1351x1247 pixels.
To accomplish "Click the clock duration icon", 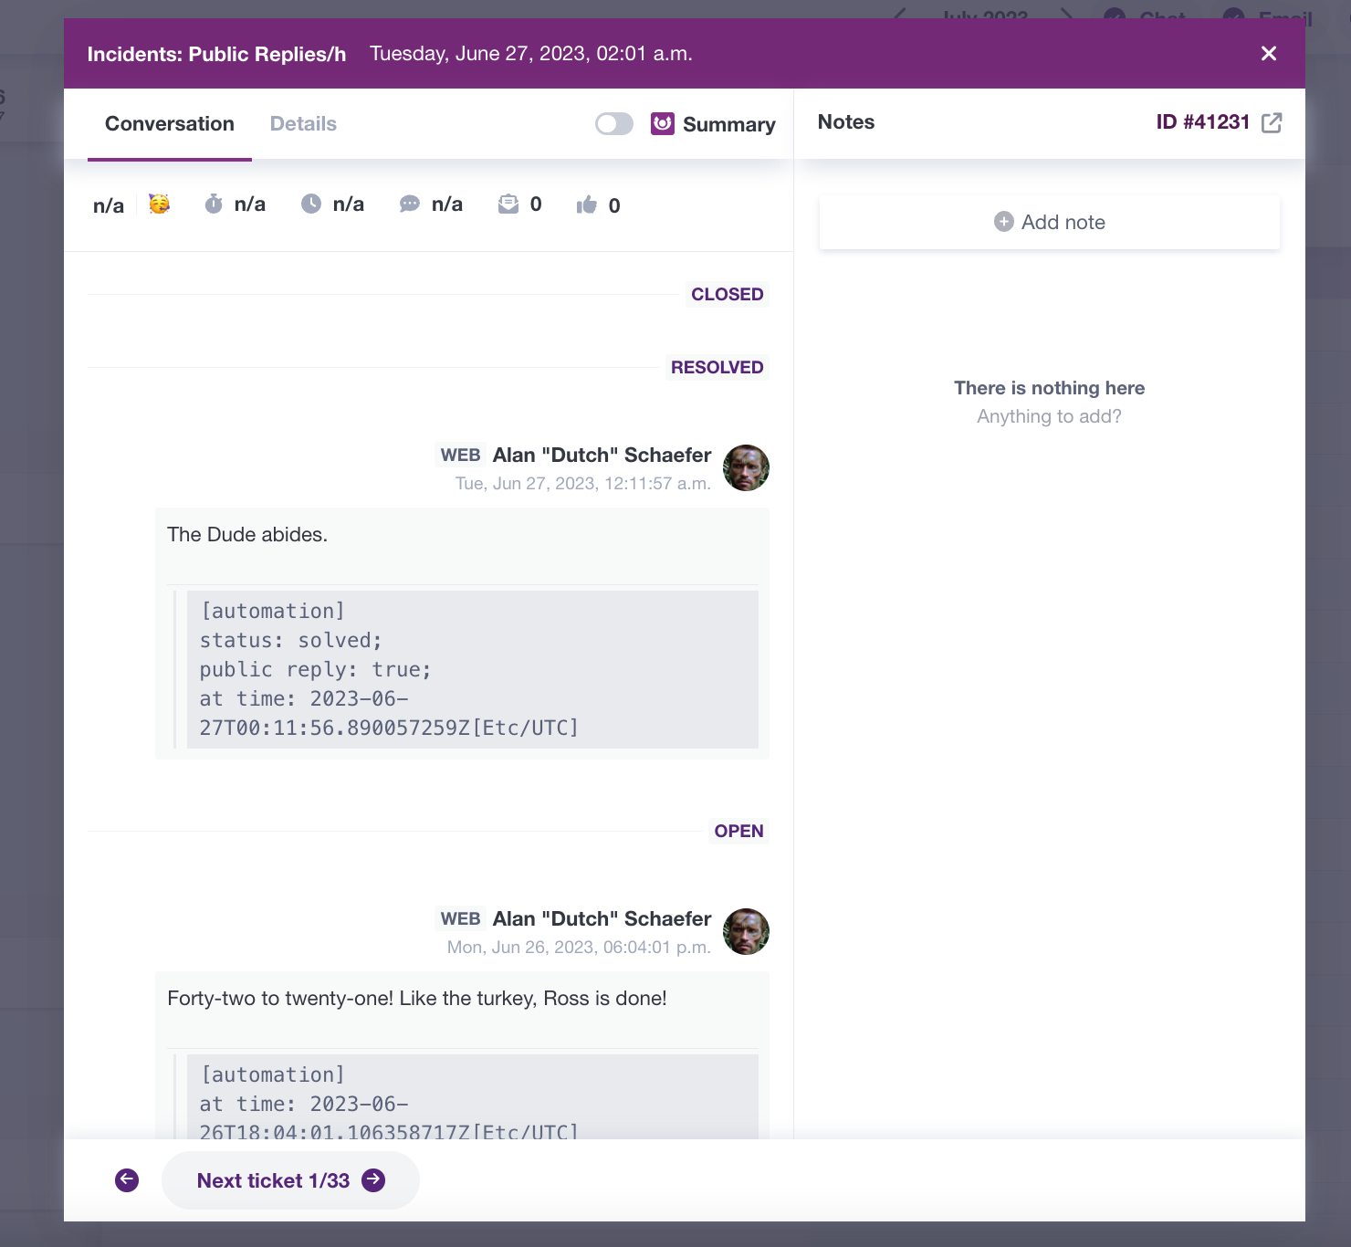I will (x=311, y=204).
